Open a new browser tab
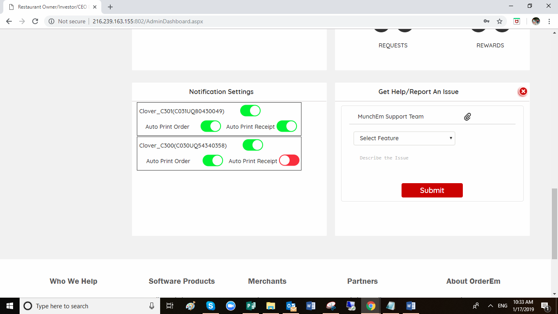This screenshot has width=558, height=314. (110, 7)
